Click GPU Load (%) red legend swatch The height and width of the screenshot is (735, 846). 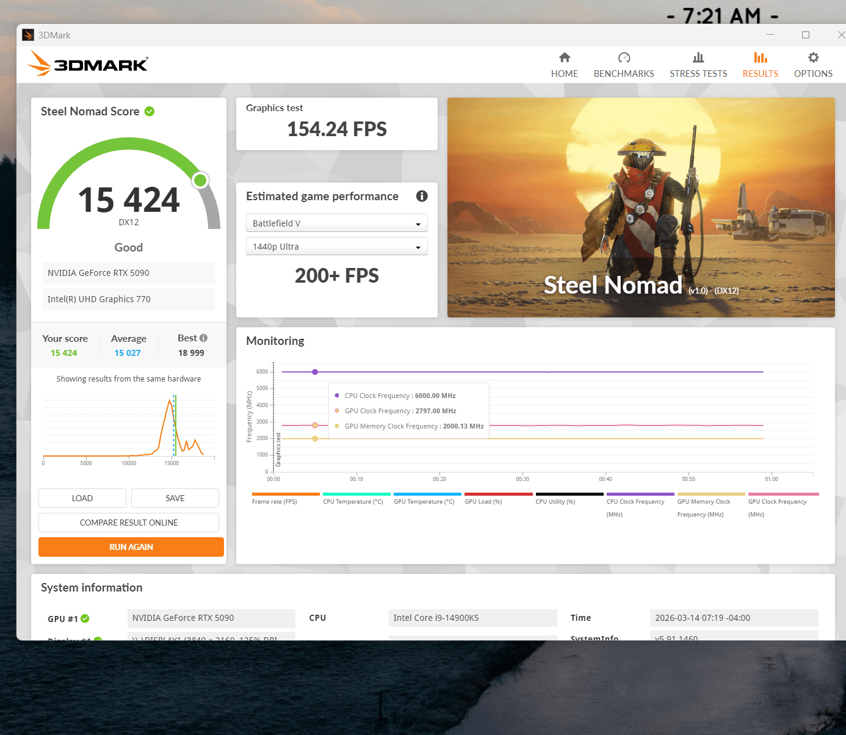[498, 494]
